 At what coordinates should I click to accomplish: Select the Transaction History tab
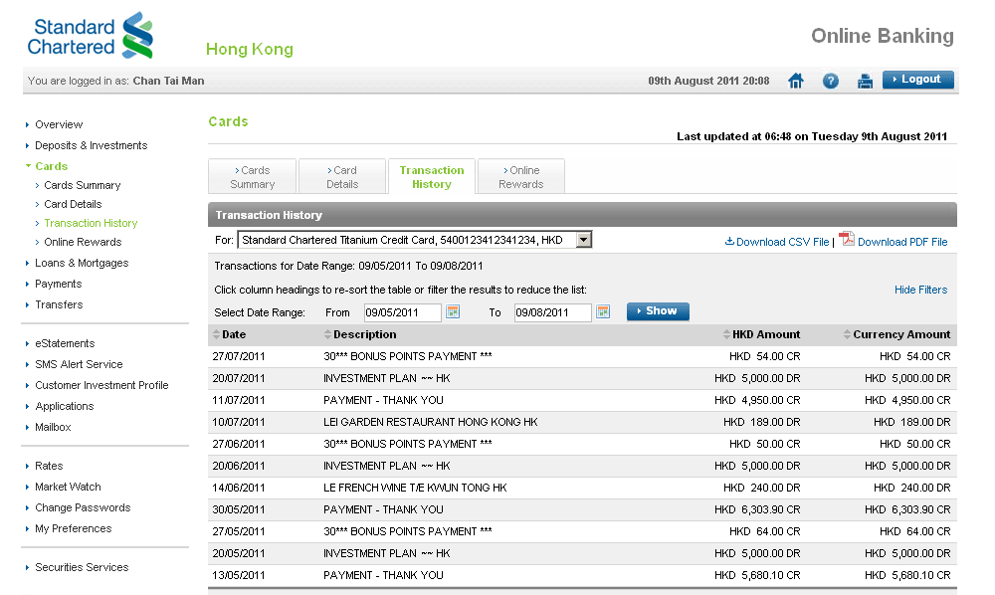click(432, 177)
